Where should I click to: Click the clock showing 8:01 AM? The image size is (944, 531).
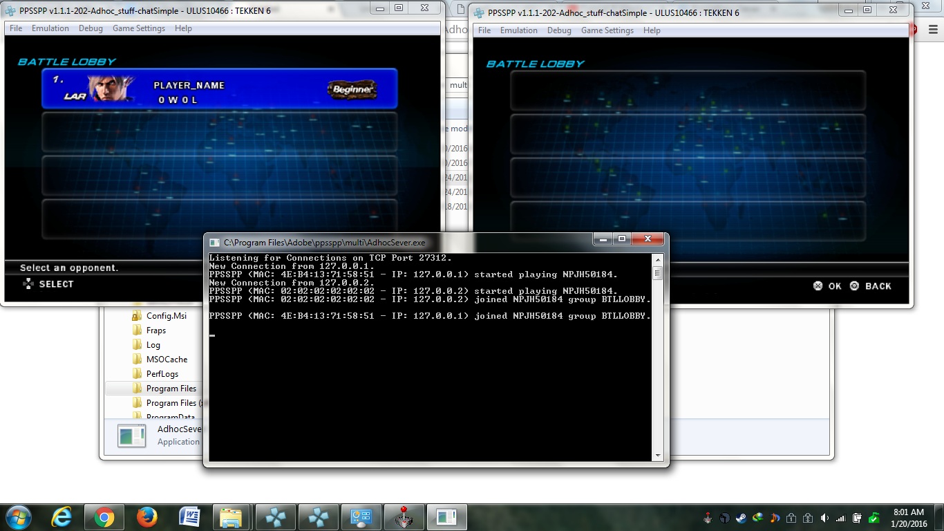click(908, 518)
